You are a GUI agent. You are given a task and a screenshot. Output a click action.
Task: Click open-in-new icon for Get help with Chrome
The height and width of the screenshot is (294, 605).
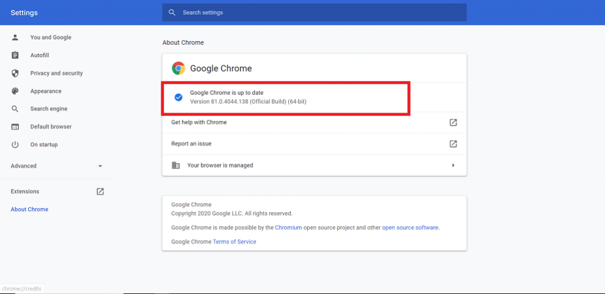click(453, 123)
